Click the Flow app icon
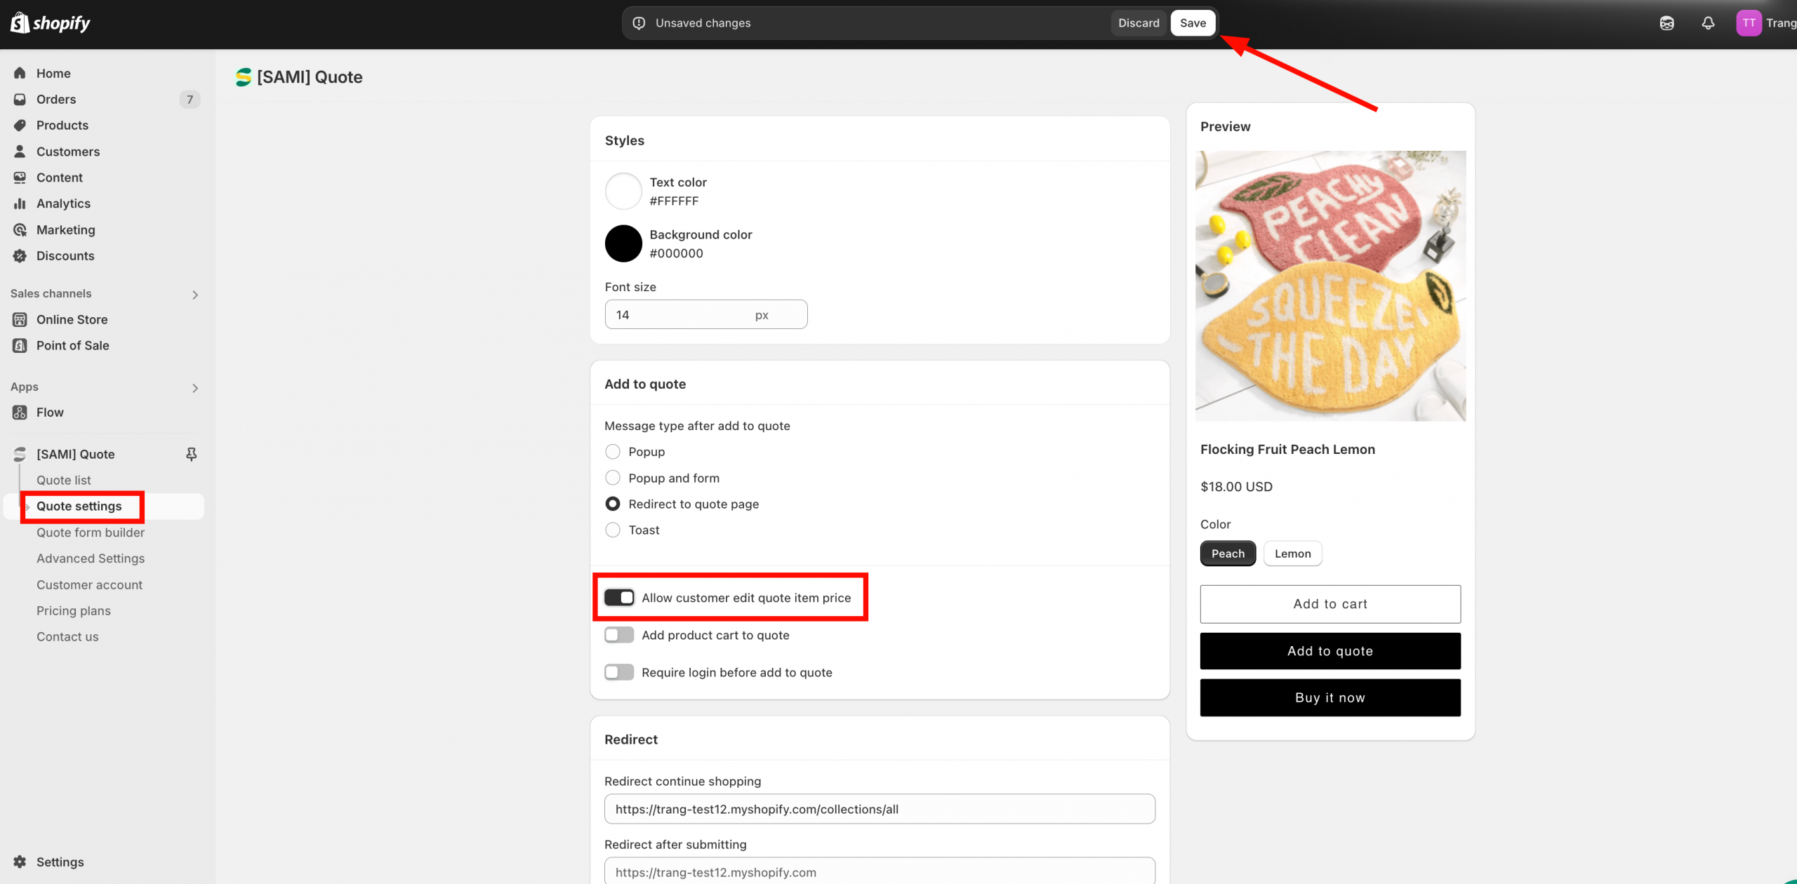The width and height of the screenshot is (1797, 884). (x=20, y=413)
